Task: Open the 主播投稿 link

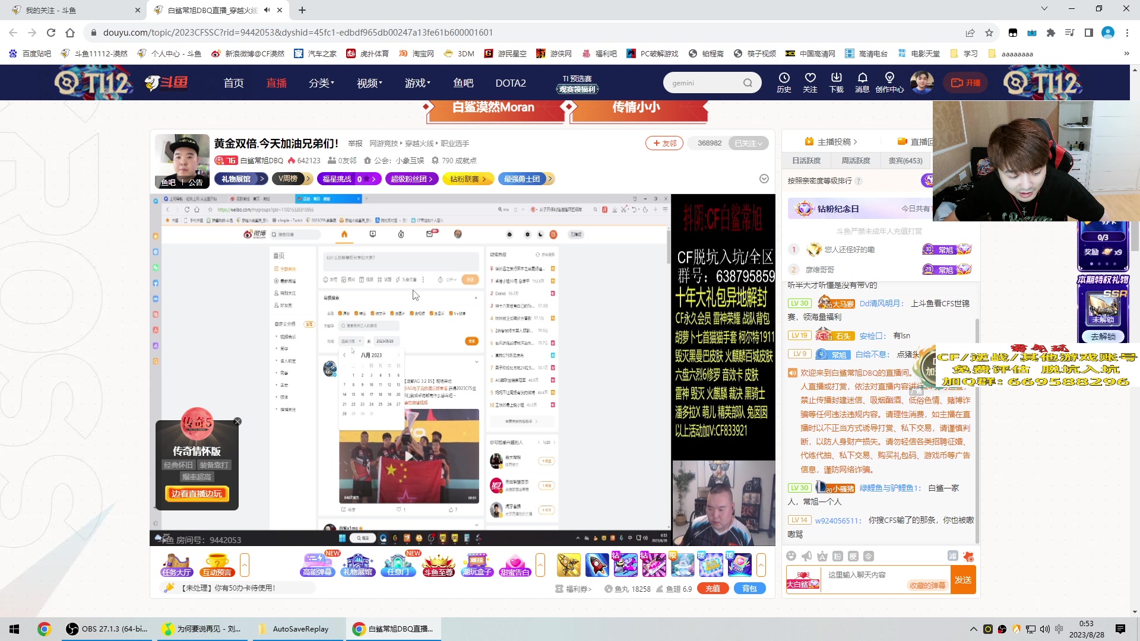Action: click(x=831, y=142)
